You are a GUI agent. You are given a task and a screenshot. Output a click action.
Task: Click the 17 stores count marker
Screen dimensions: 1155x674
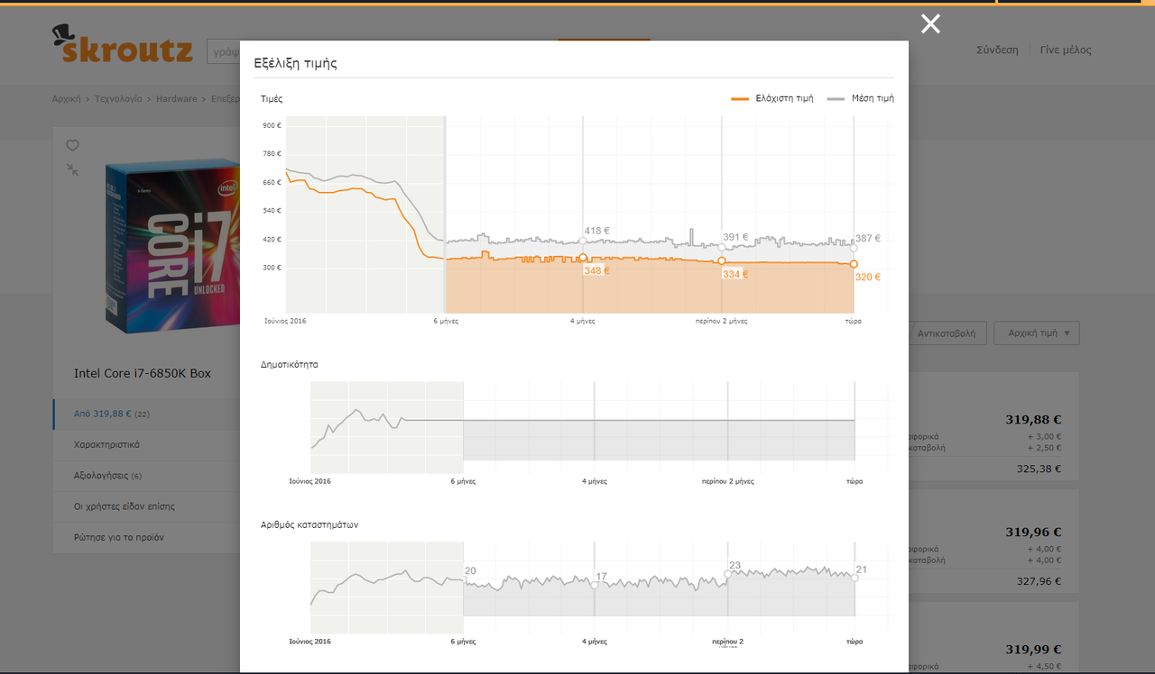(595, 585)
